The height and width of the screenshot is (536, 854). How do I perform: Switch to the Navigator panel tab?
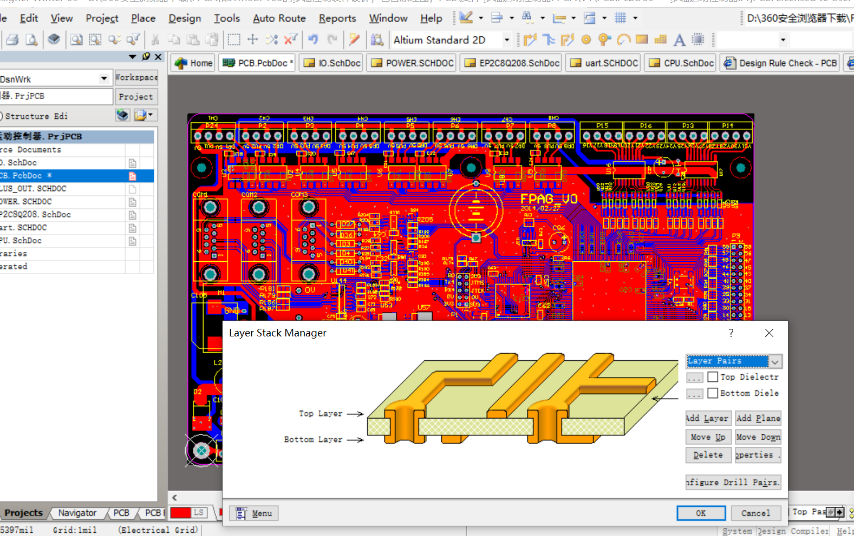[x=77, y=513]
